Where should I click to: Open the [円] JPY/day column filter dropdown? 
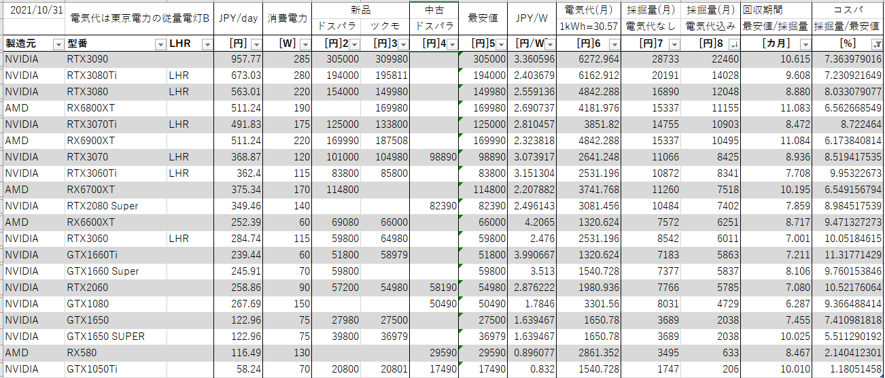[255, 44]
